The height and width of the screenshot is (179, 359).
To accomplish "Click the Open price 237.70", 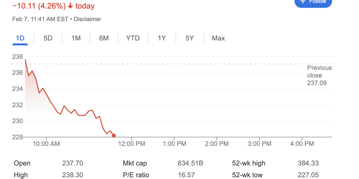I will click(72, 163).
